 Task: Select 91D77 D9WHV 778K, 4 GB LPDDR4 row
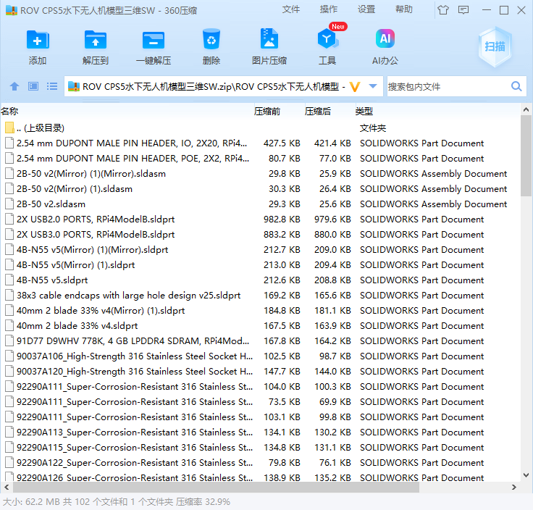(x=260, y=341)
